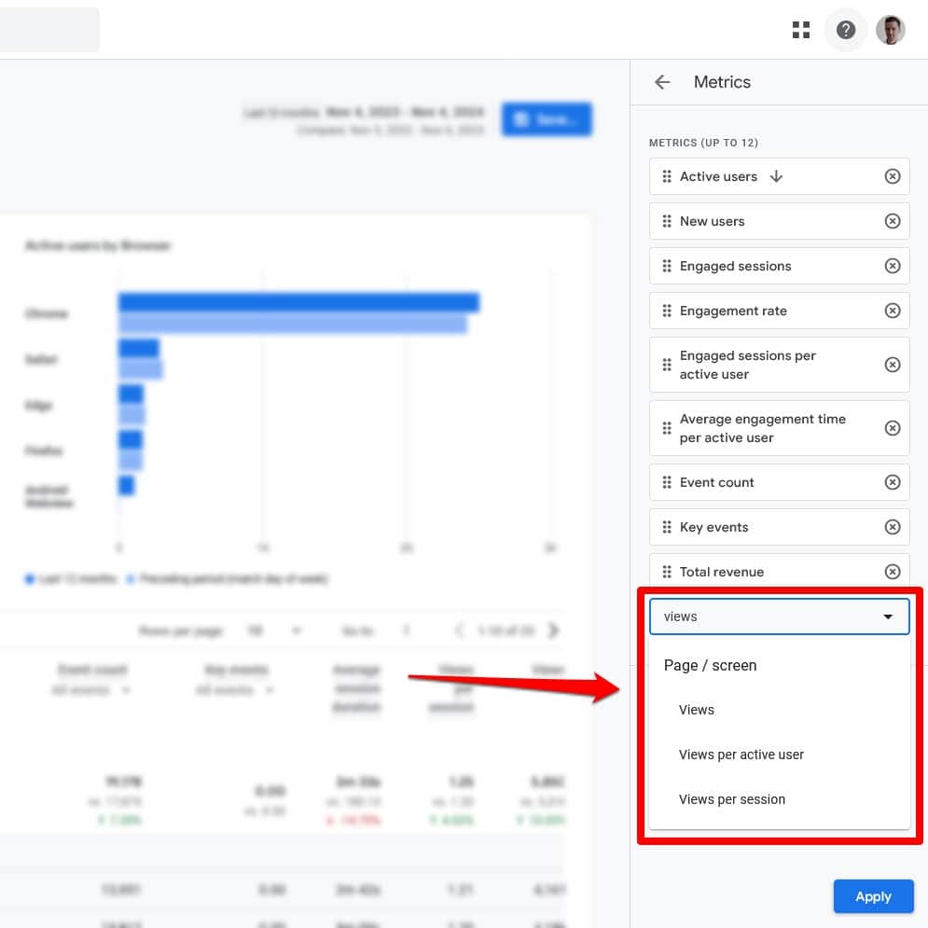
Task: Click the back arrow in the Metrics panel
Action: 662,82
